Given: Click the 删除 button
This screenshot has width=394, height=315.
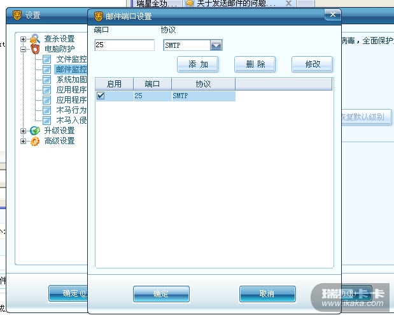Looking at the screenshot, I should click(x=255, y=64).
